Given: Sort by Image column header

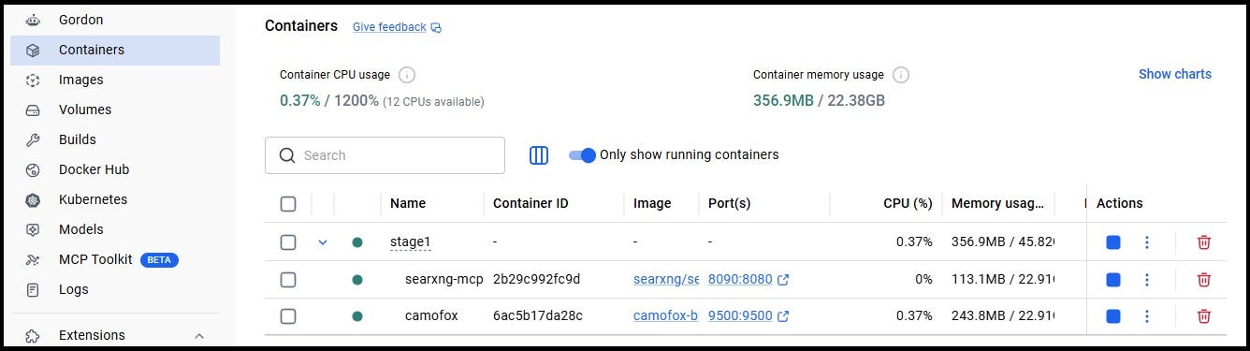Looking at the screenshot, I should click(652, 203).
